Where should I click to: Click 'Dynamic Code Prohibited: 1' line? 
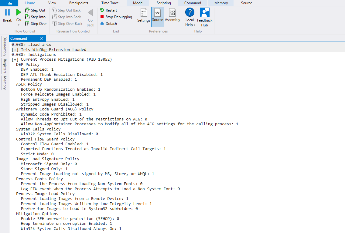click(x=51, y=114)
